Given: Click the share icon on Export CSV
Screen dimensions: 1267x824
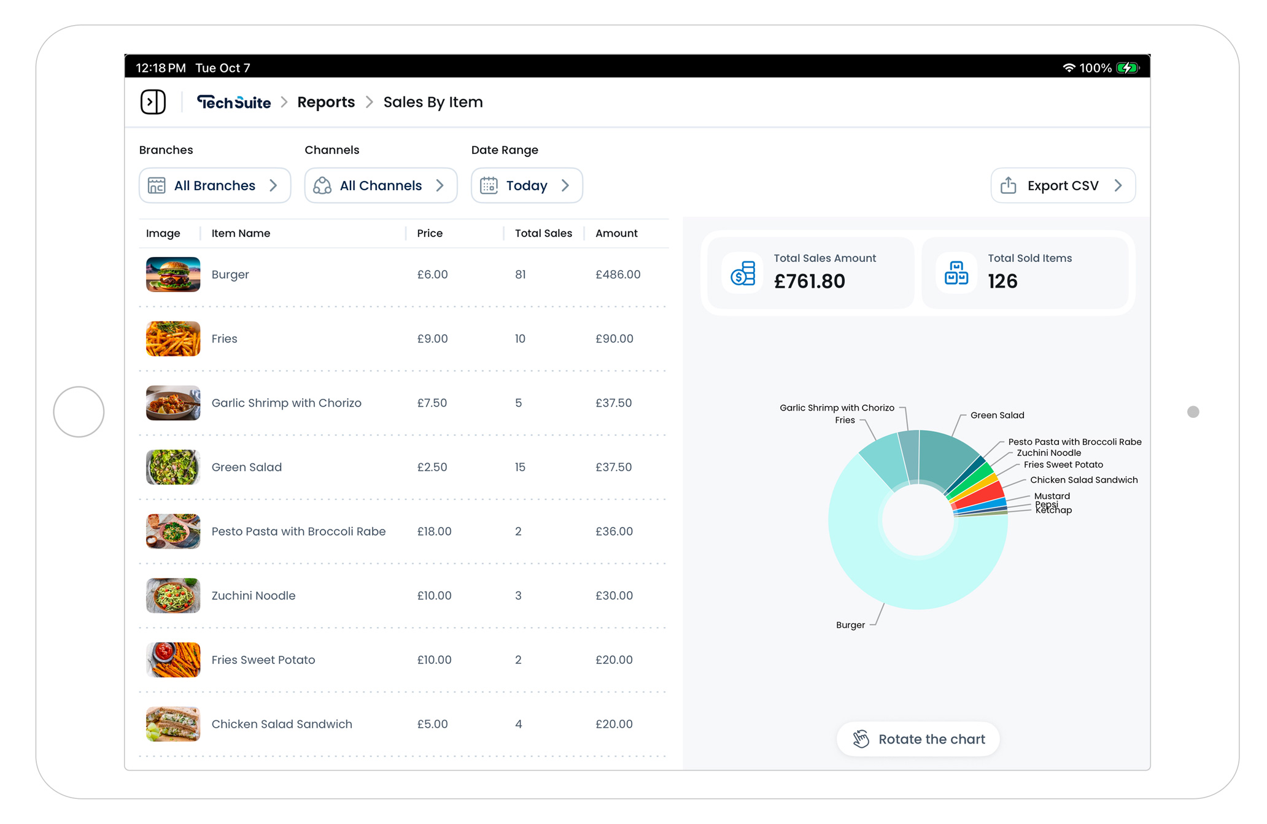Looking at the screenshot, I should [1007, 185].
